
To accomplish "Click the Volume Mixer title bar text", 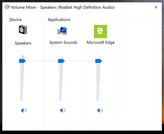I will [63, 7].
